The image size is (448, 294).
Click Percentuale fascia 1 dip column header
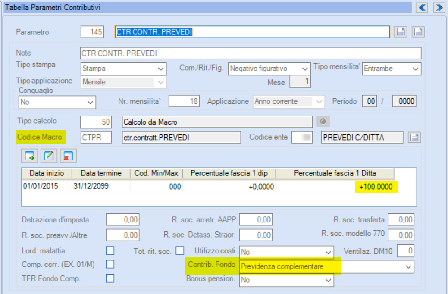(229, 173)
